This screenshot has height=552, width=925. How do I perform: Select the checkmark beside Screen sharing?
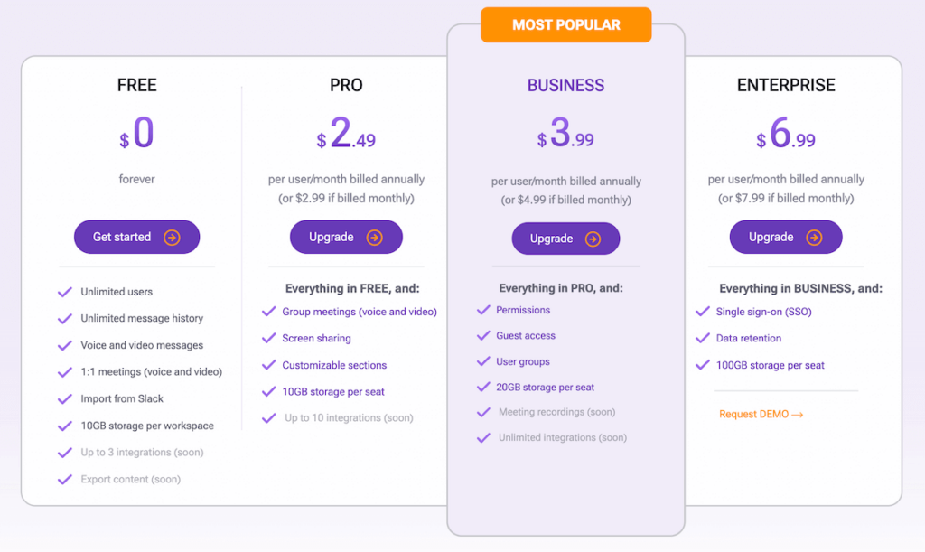click(268, 338)
